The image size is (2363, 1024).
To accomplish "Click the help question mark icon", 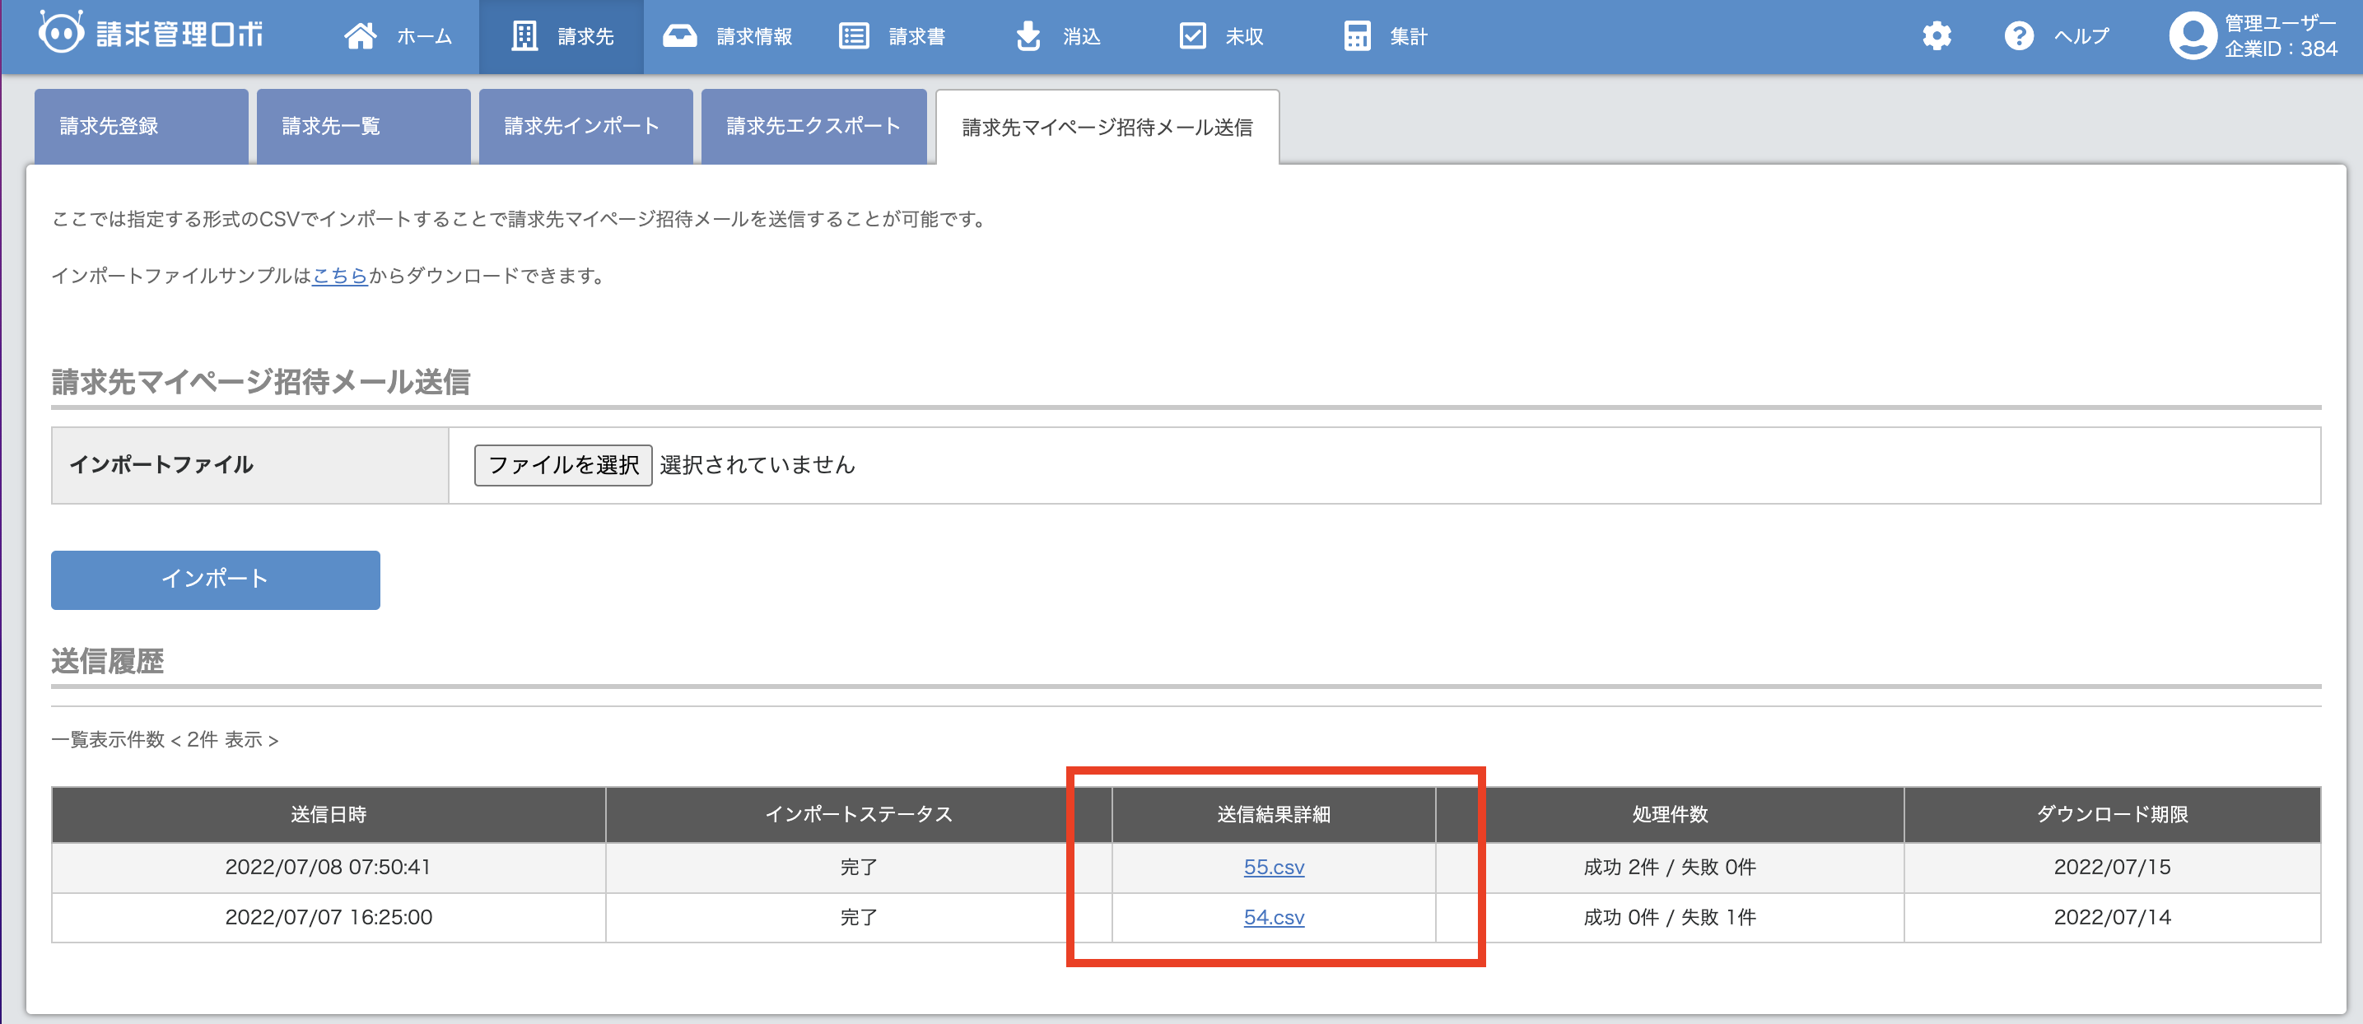I will 2018,35.
